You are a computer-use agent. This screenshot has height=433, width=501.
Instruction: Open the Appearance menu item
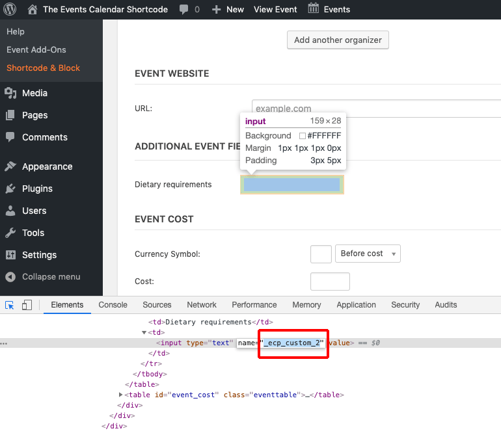[x=47, y=166]
